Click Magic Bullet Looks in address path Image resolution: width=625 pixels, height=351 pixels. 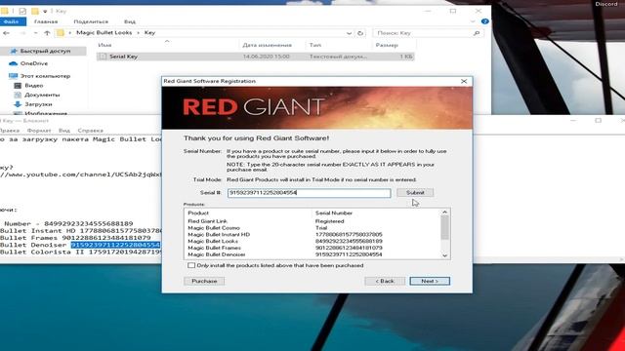tap(104, 32)
